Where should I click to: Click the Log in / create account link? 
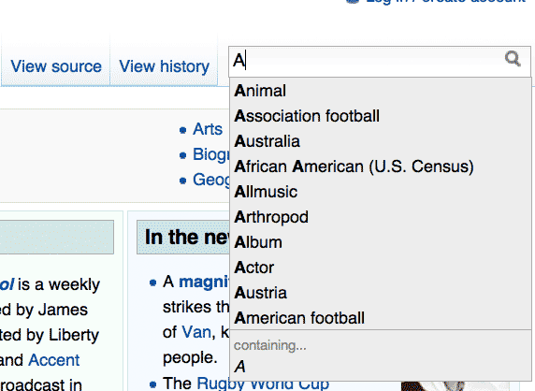[x=445, y=1]
